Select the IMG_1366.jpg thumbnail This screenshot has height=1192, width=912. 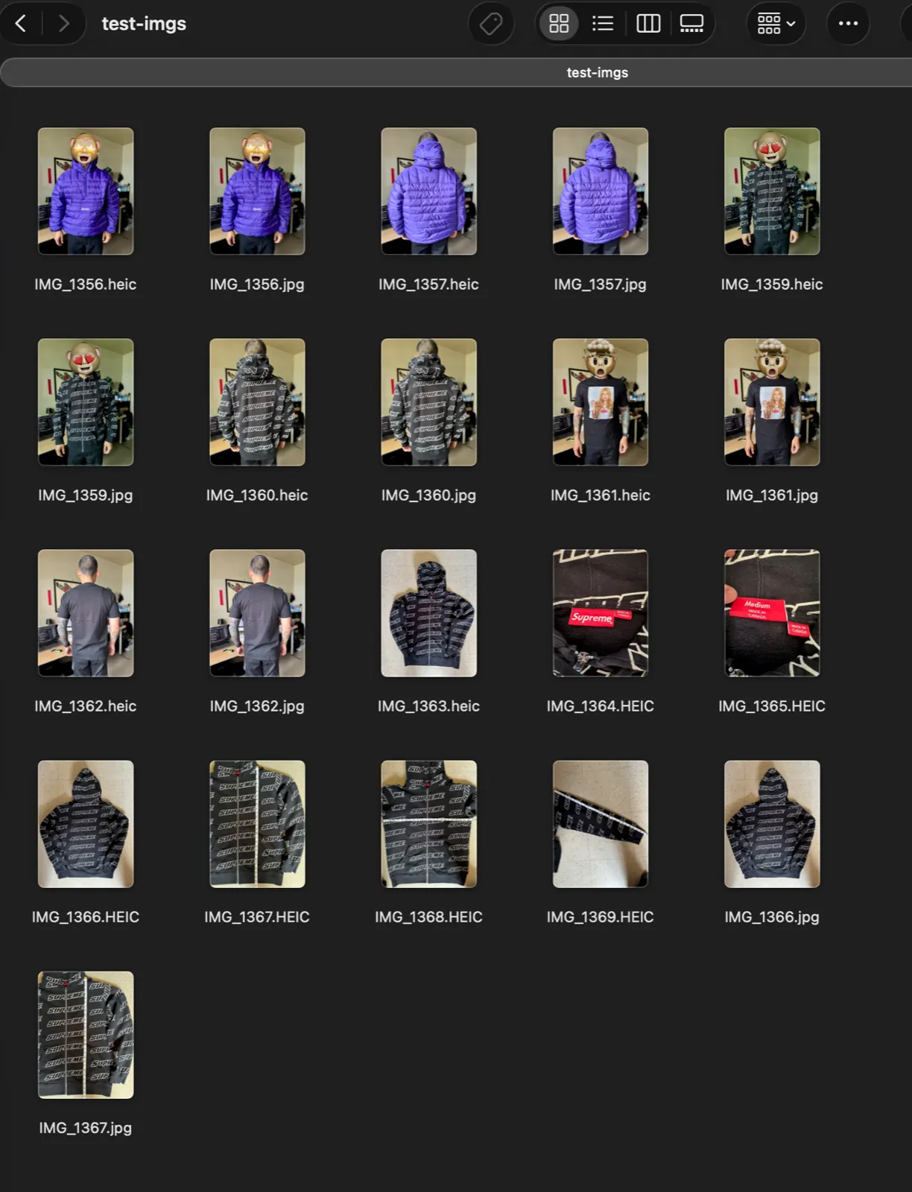(x=772, y=824)
